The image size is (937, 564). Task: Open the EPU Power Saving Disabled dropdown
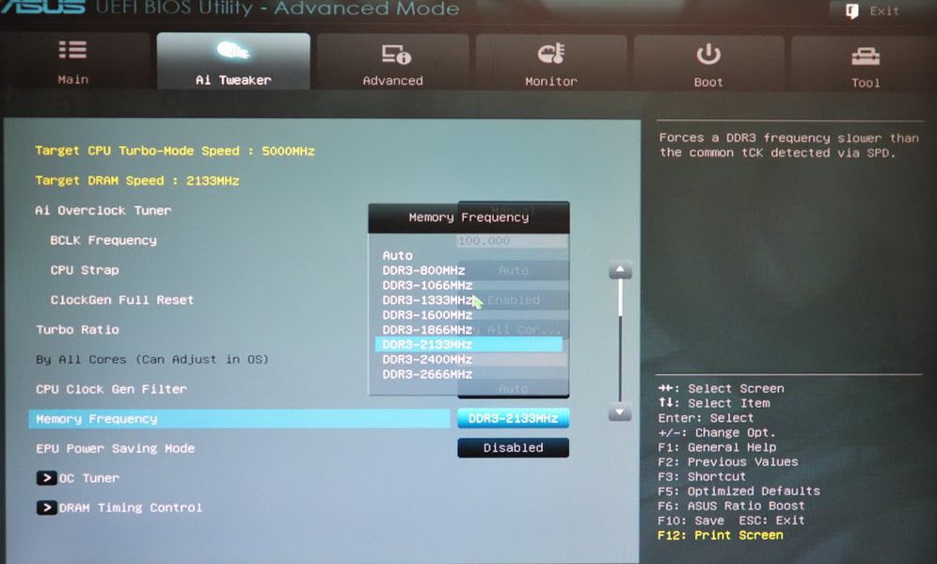(514, 447)
